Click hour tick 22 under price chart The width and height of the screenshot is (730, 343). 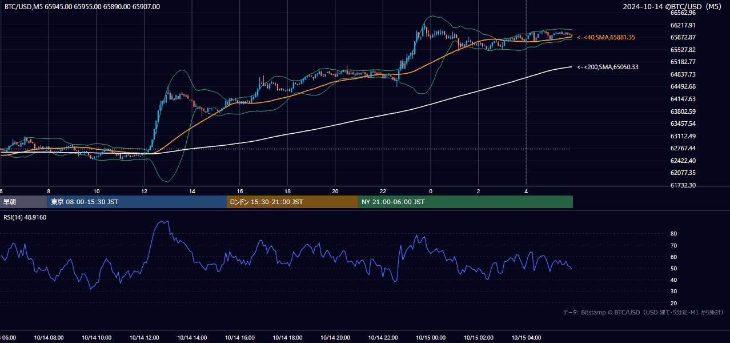[x=383, y=192]
